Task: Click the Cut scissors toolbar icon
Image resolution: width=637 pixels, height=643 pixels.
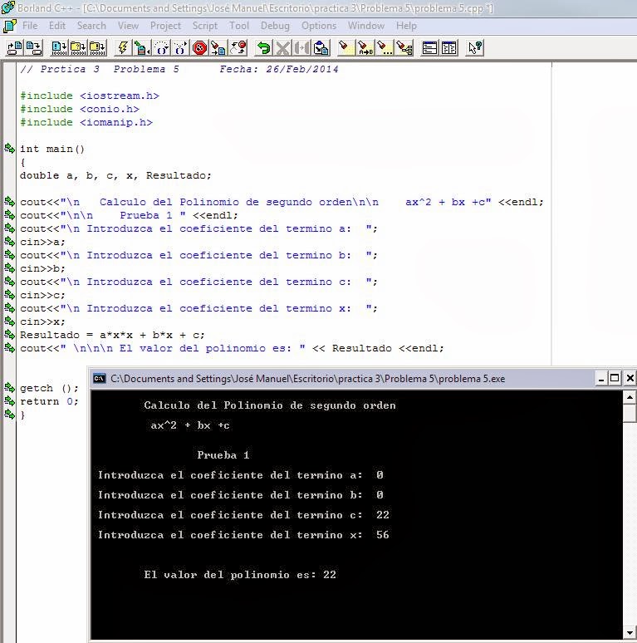Action: click(282, 48)
